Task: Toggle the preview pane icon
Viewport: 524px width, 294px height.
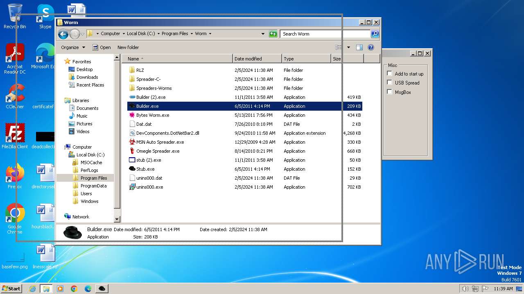Action: [359, 47]
